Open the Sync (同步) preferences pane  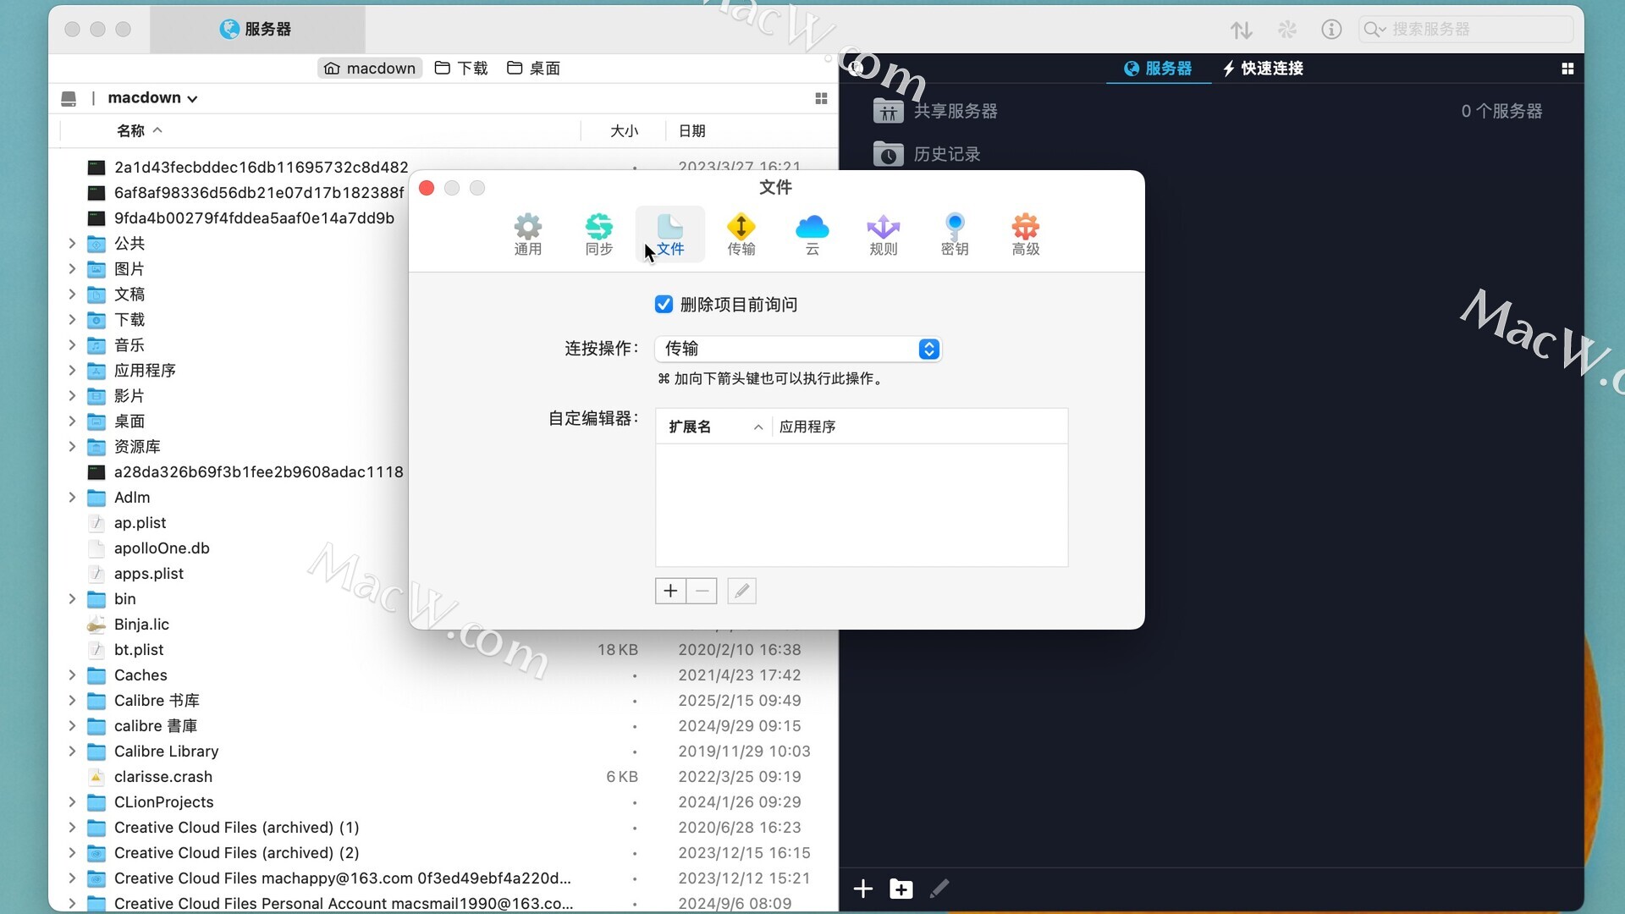598,234
